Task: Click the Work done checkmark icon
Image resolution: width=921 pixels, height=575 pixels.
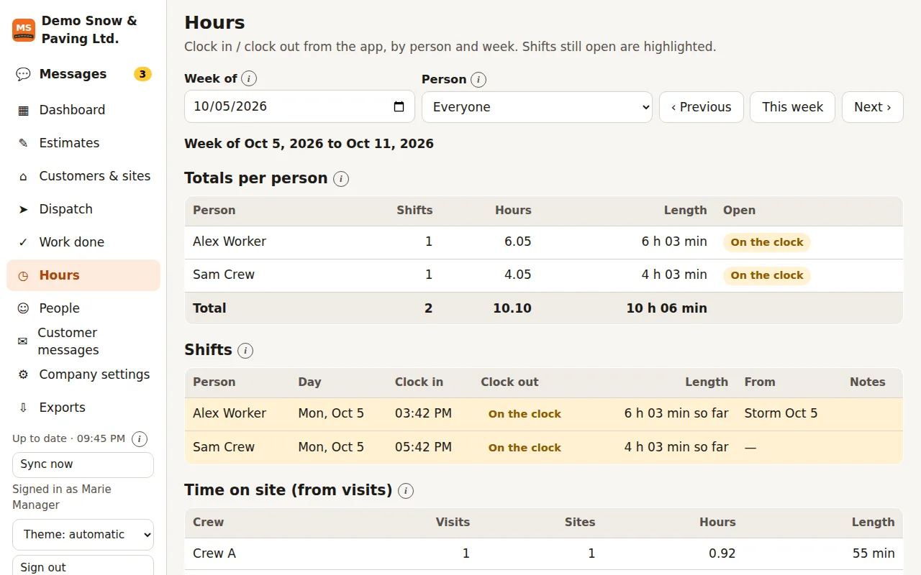Action: (23, 242)
